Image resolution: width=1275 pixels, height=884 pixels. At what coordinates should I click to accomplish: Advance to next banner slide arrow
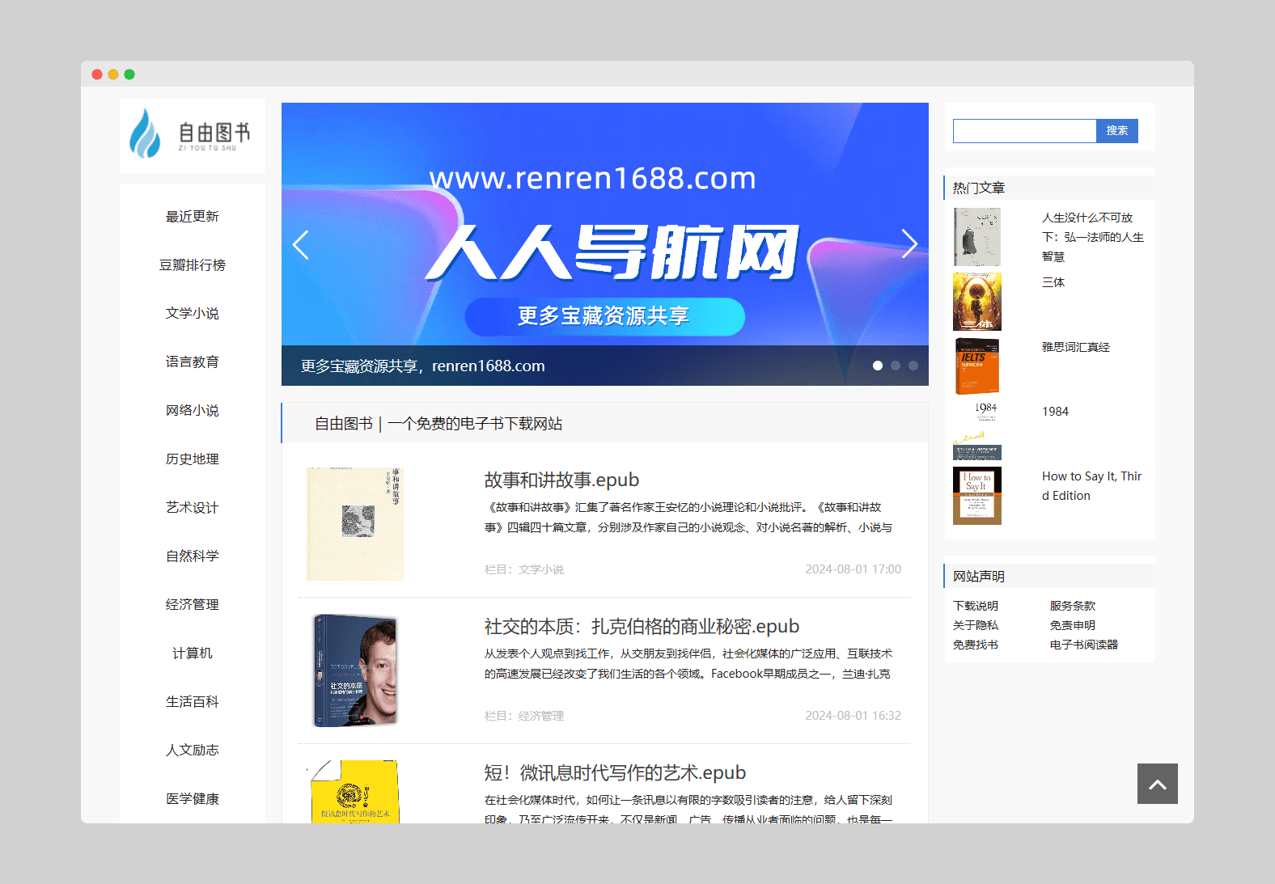[x=909, y=244]
